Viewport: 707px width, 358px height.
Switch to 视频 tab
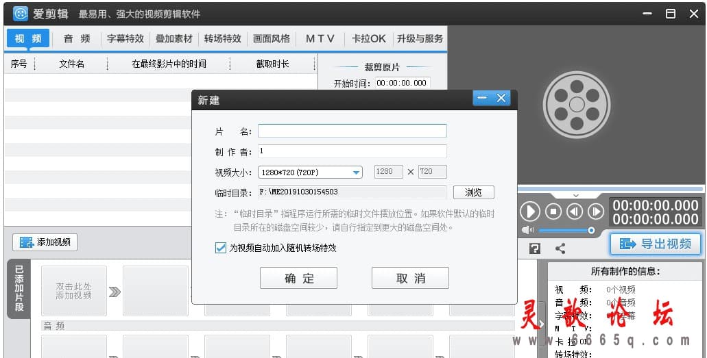(28, 39)
